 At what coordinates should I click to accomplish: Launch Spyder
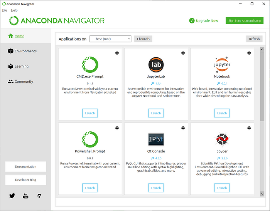pyautogui.click(x=222, y=188)
